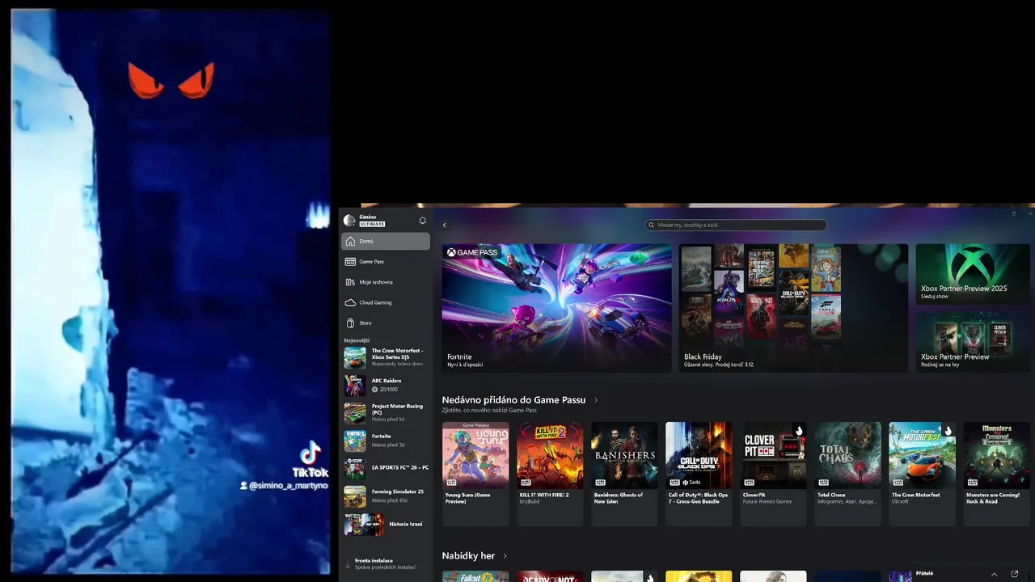Open KILL IT WITH FIRE! 2 card
The height and width of the screenshot is (582, 1035).
pos(550,474)
